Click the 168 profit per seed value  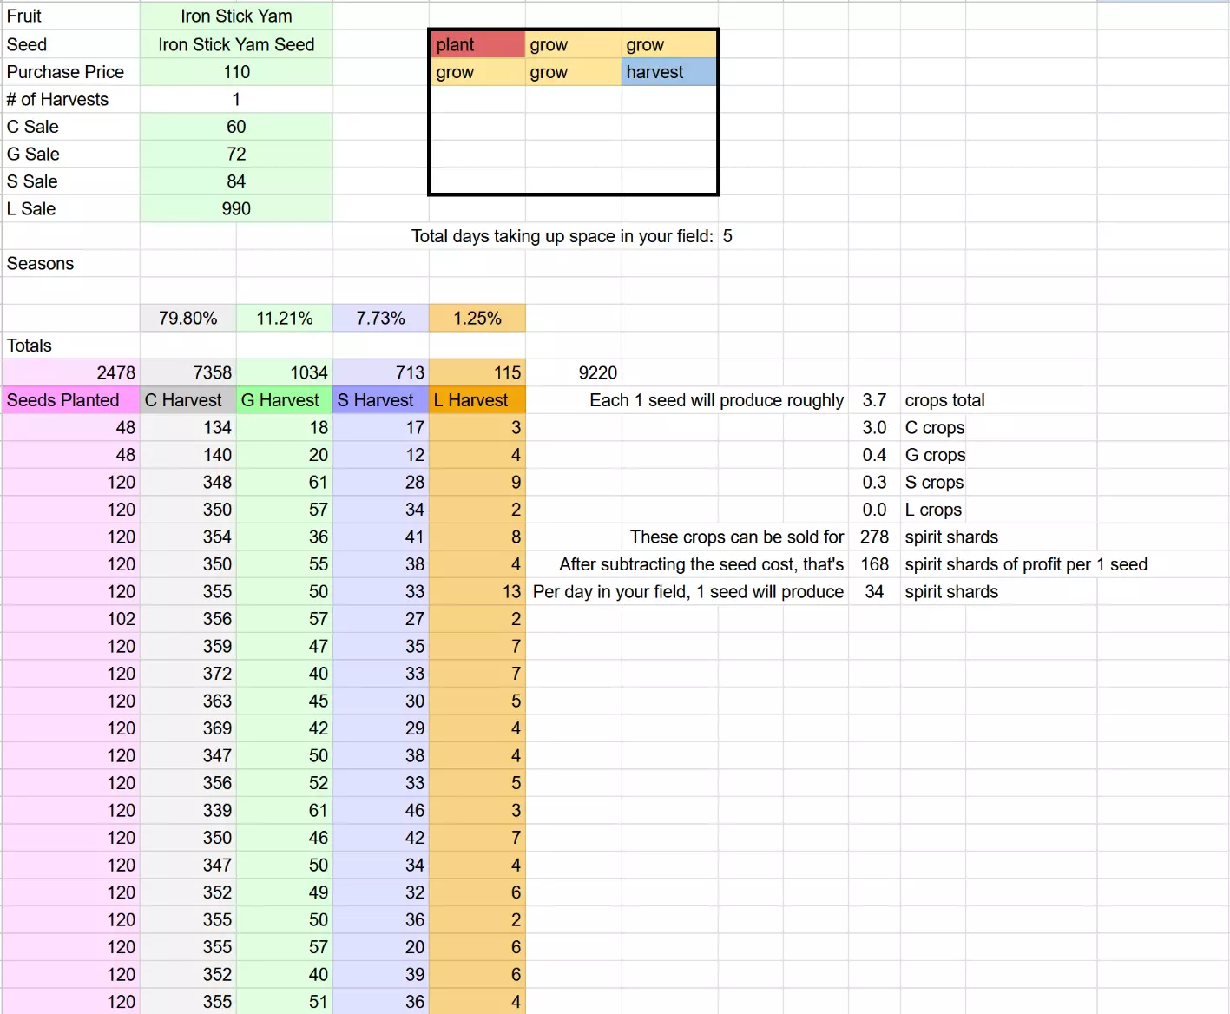click(x=874, y=564)
